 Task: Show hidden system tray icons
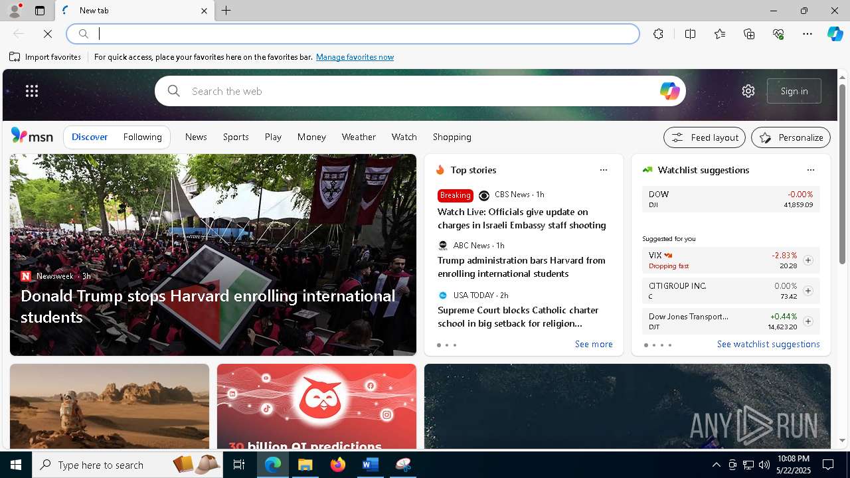pos(716,465)
